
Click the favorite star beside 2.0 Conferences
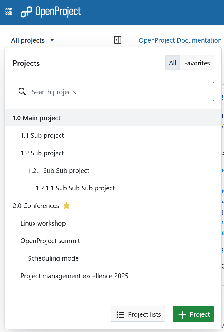(66, 206)
